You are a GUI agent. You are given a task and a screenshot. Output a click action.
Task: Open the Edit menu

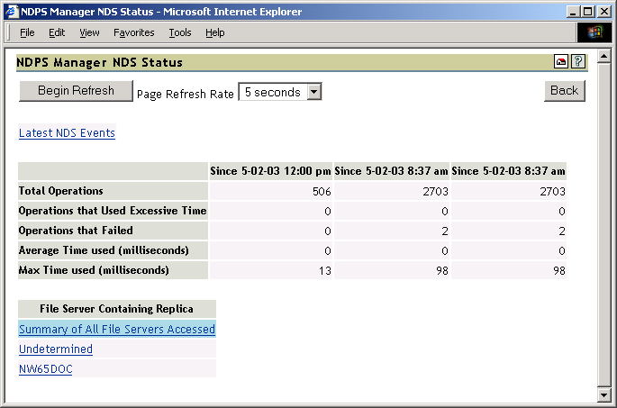[x=57, y=32]
